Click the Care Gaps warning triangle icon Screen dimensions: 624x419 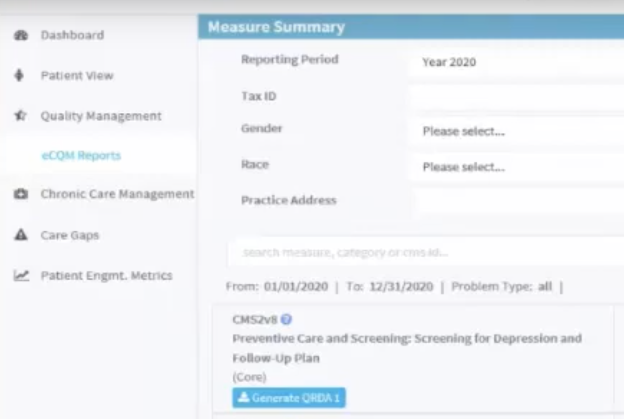[x=21, y=235]
